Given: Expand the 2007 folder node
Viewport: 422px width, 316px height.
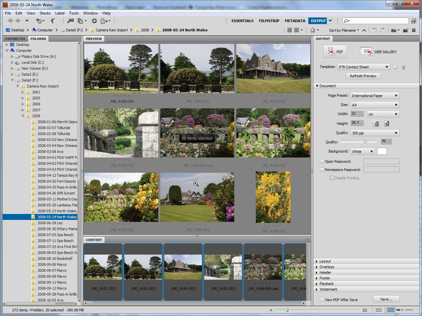Looking at the screenshot, I should 23,110.
